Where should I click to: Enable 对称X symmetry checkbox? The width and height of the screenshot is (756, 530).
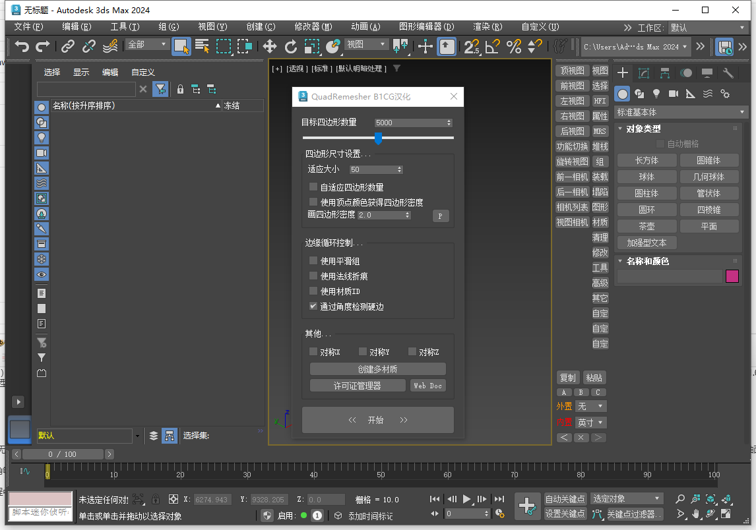point(313,352)
